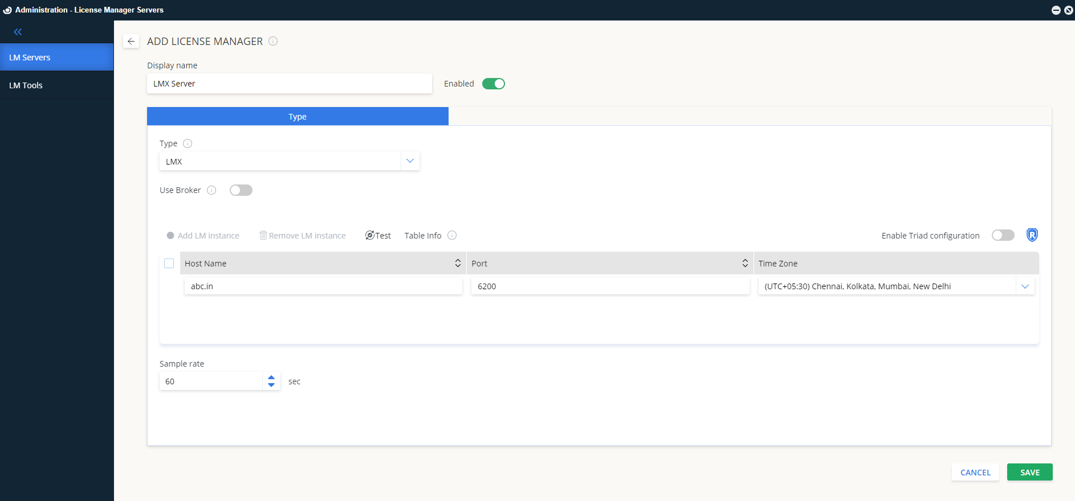Click the info icon beside Type label
1075x501 pixels.
188,143
